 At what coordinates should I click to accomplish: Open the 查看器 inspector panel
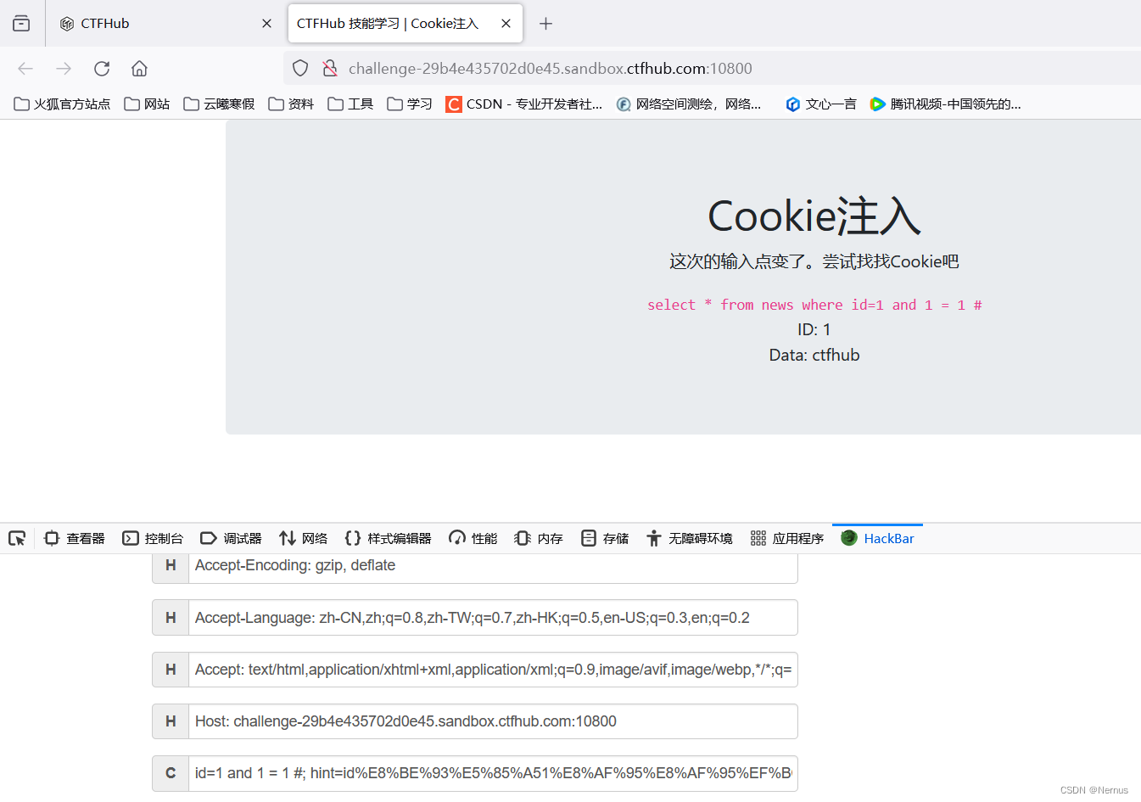pos(75,537)
